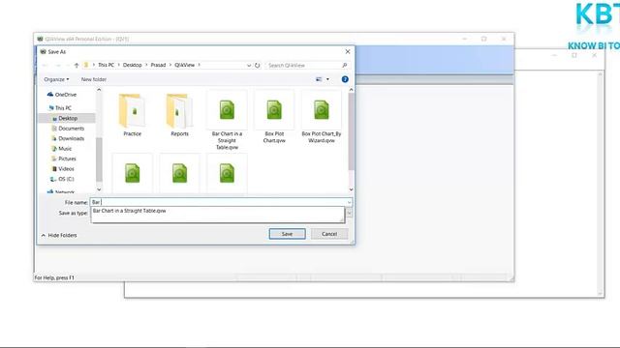Open the Organize menu
Image resolution: width=620 pixels, height=348 pixels.
[x=56, y=79]
